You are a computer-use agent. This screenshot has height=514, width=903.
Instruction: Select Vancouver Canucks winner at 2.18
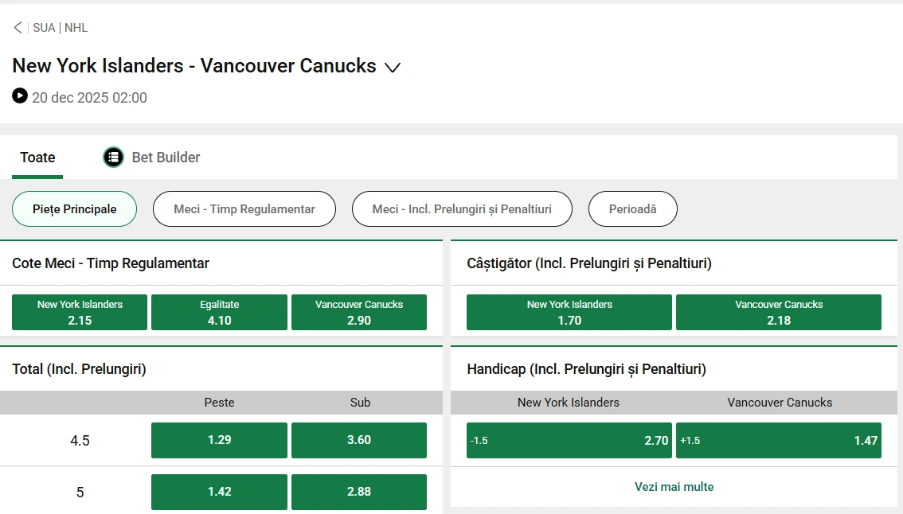click(779, 312)
